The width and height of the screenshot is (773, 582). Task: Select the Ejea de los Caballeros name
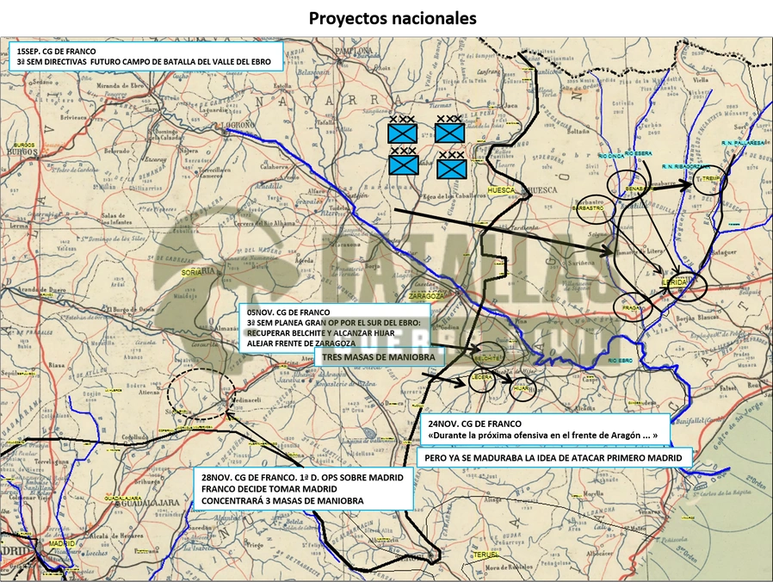(453, 195)
